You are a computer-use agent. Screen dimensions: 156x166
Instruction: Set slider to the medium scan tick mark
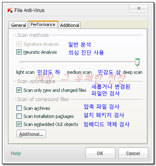80,68
